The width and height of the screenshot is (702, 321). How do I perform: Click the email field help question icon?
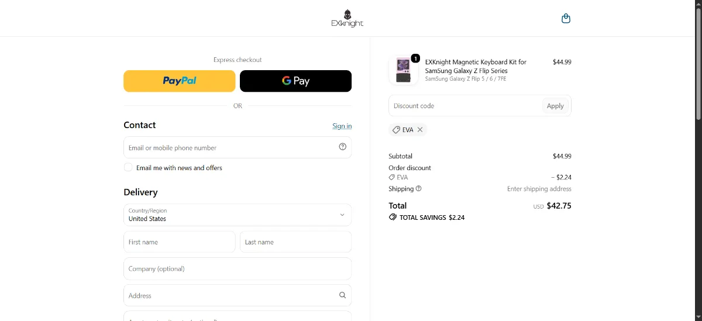click(343, 147)
